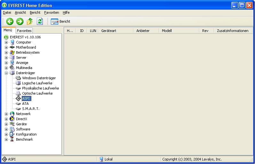
Task: Expand the Netzwerk tree node
Action: coord(6,114)
